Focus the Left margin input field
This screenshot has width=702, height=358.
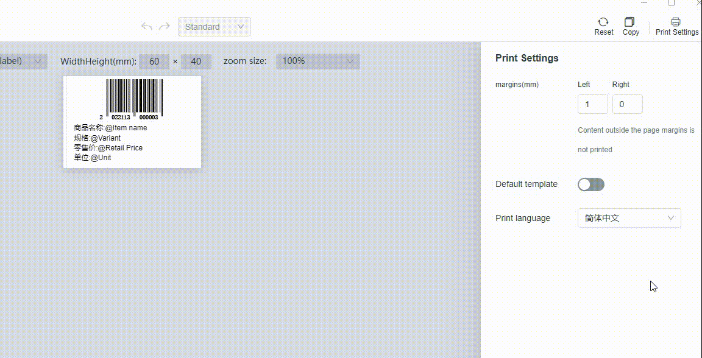coord(592,104)
